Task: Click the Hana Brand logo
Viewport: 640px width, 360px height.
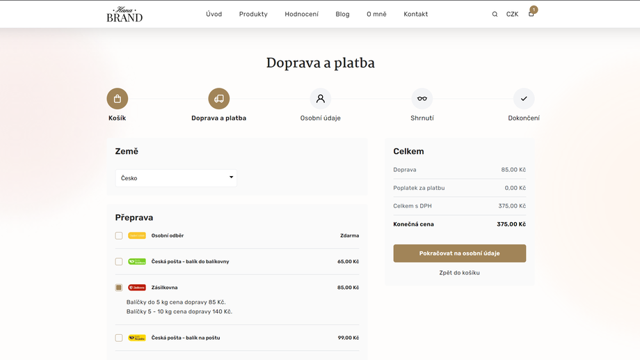Action: 125,15
